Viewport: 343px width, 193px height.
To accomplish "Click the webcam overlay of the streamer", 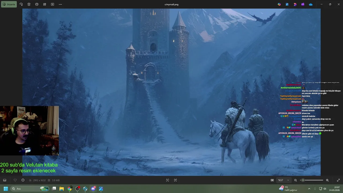I will tap(29, 131).
